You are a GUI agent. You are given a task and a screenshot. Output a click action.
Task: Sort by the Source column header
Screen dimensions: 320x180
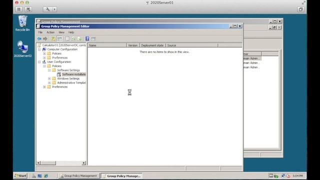[192, 45]
